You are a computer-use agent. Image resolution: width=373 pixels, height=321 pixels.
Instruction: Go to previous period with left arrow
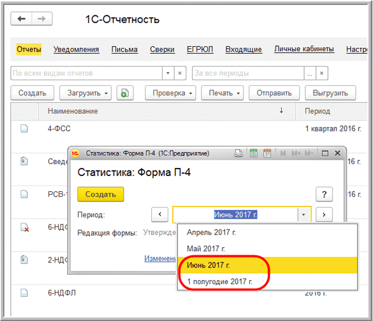160,215
